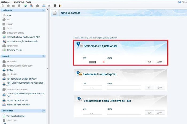This screenshot has width=187, height=124.
Task: Click Ok in Declaração Final de Espólio
Action: (149, 87)
